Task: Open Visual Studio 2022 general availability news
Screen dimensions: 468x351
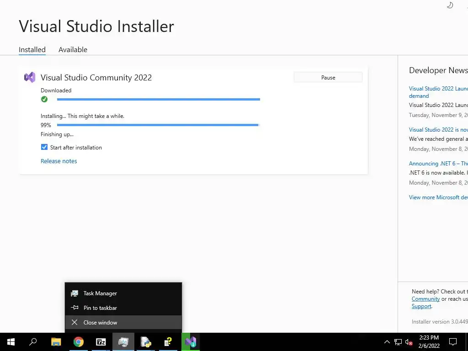Action: pyautogui.click(x=438, y=129)
